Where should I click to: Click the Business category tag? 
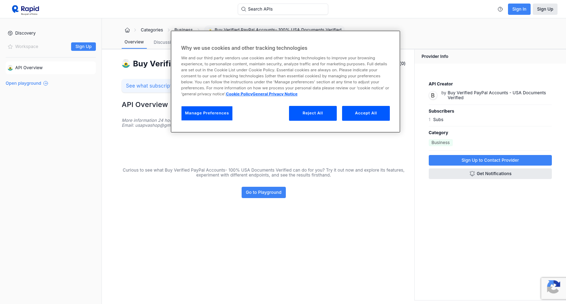440,143
